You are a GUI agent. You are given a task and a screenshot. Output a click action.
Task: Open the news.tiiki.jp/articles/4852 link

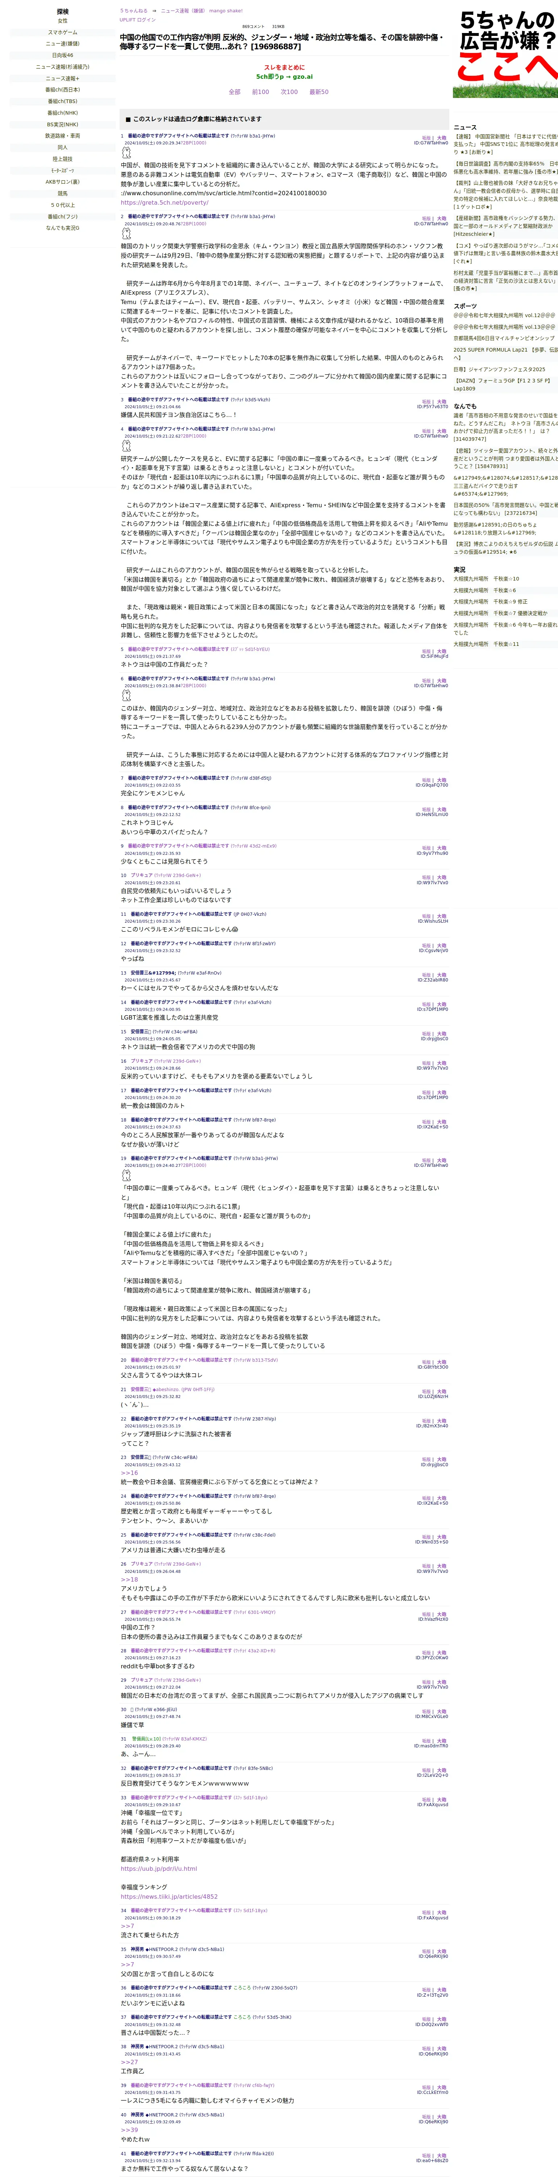pyautogui.click(x=169, y=1897)
